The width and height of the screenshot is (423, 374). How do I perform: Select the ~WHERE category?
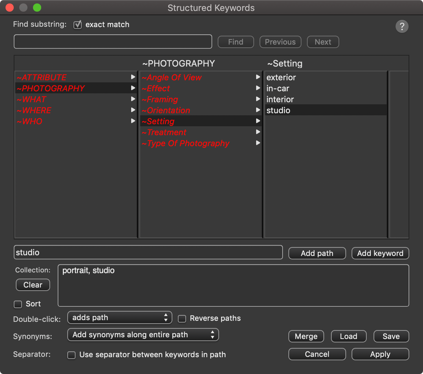76,110
